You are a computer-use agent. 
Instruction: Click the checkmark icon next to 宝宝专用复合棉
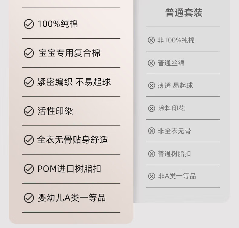coord(29,53)
